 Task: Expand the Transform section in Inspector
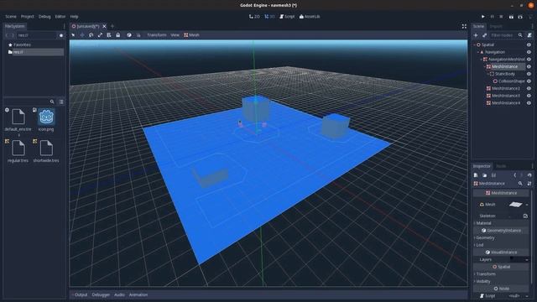click(501, 274)
